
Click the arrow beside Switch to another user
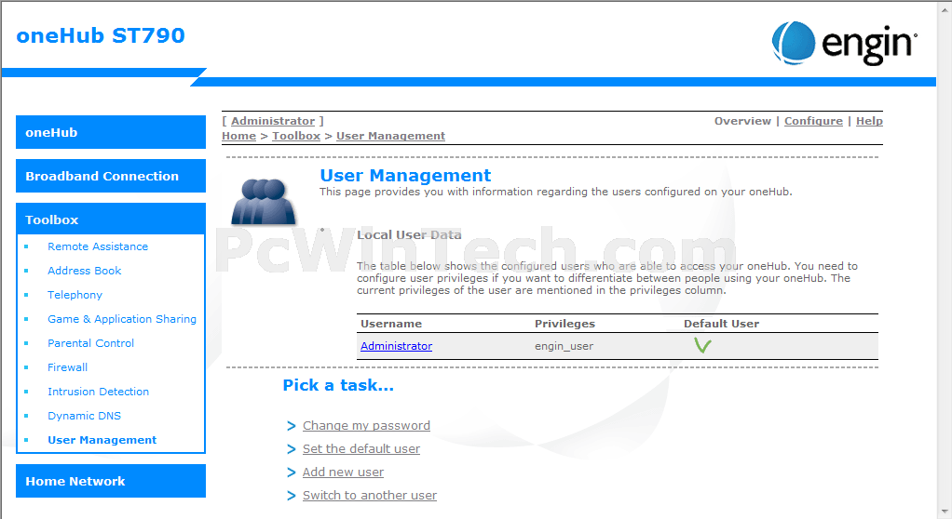[292, 496]
